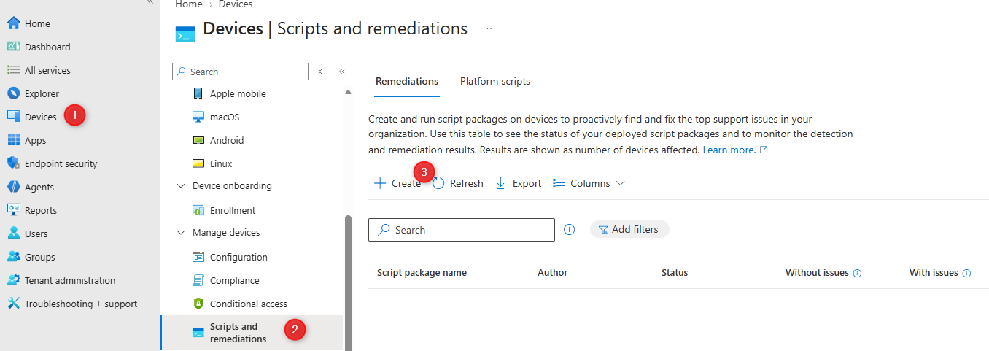Click the Configuration profile icon
The height and width of the screenshot is (351, 989).
pos(198,257)
